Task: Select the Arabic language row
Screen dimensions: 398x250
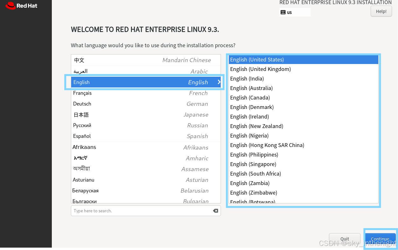Action: pos(146,71)
